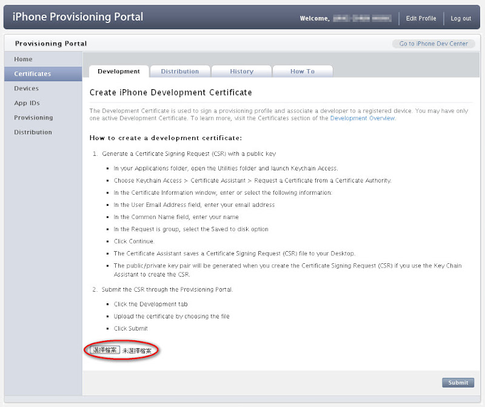Open Home in the left sidebar
The image size is (485, 407).
pyautogui.click(x=24, y=59)
